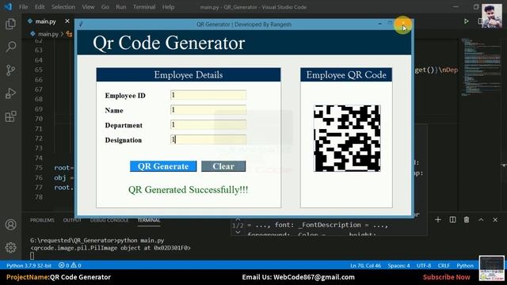Open the View menu
Viewport: 507px width, 285px height.
click(x=88, y=7)
